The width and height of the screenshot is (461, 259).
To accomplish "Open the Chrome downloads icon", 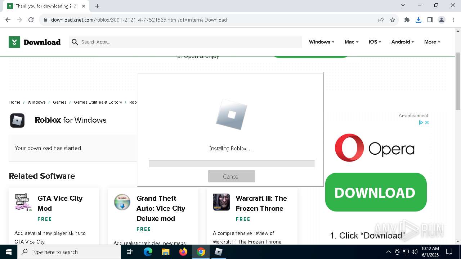I will tap(419, 20).
